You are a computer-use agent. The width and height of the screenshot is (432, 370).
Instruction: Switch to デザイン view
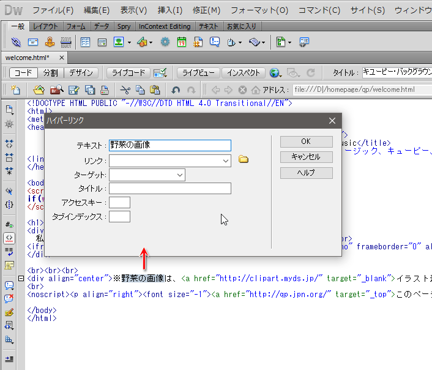pyautogui.click(x=81, y=73)
